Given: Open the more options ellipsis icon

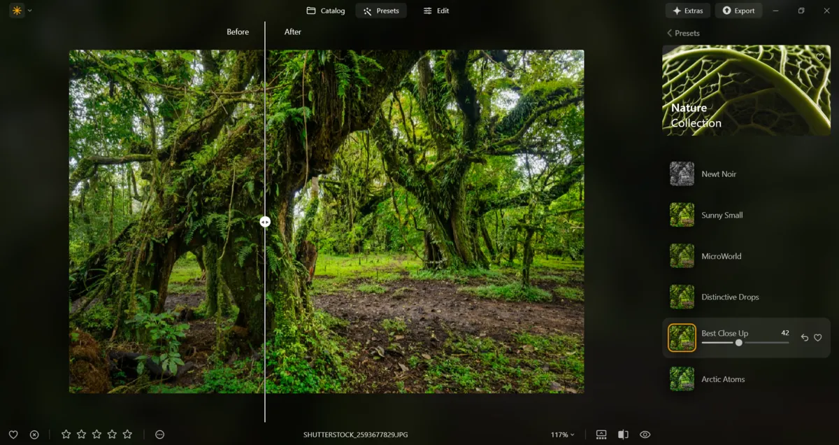Looking at the screenshot, I should 159,434.
